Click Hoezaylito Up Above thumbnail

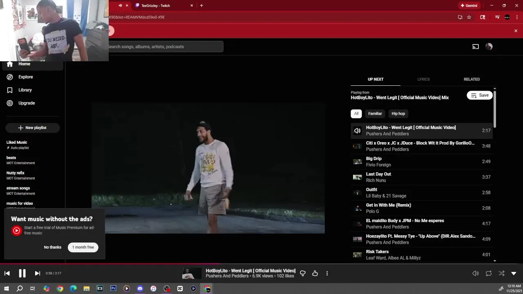(358, 239)
